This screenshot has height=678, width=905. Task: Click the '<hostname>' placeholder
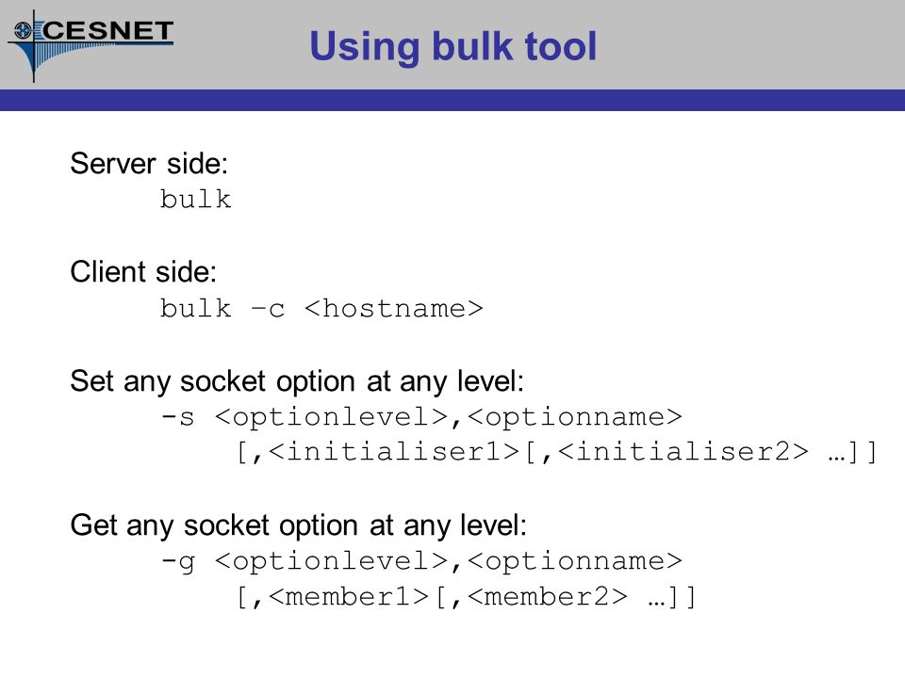coord(394,308)
